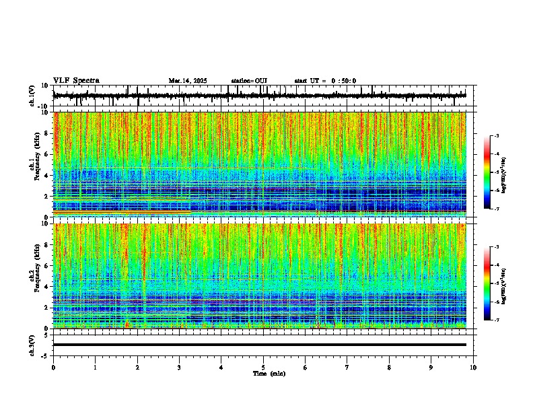Click the ch.1 color bar log(PSD) label
This screenshot has width=533, height=412.
[504, 176]
